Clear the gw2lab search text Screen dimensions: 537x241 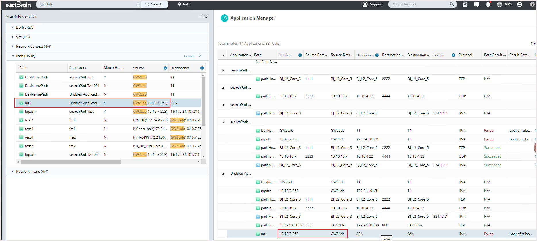(x=138, y=5)
